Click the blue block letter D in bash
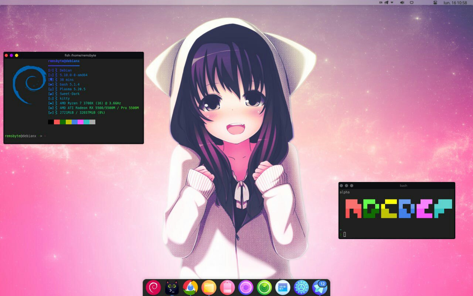 [407, 209]
